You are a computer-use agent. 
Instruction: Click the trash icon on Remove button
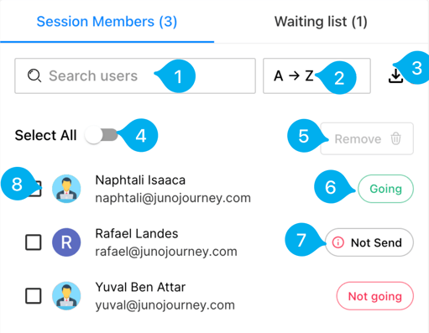(395, 138)
